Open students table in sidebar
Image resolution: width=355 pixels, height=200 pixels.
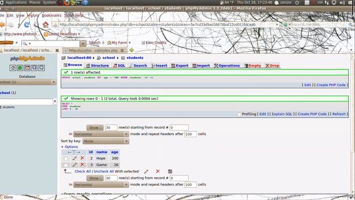(x=8, y=107)
